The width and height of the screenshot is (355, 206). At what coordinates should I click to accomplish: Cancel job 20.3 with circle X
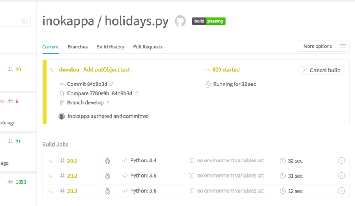pos(342,191)
